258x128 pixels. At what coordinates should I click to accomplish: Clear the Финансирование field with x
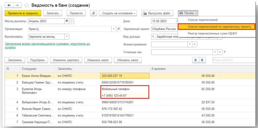tap(195, 44)
